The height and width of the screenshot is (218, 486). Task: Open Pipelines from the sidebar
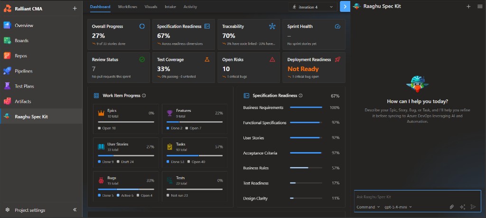41,71
